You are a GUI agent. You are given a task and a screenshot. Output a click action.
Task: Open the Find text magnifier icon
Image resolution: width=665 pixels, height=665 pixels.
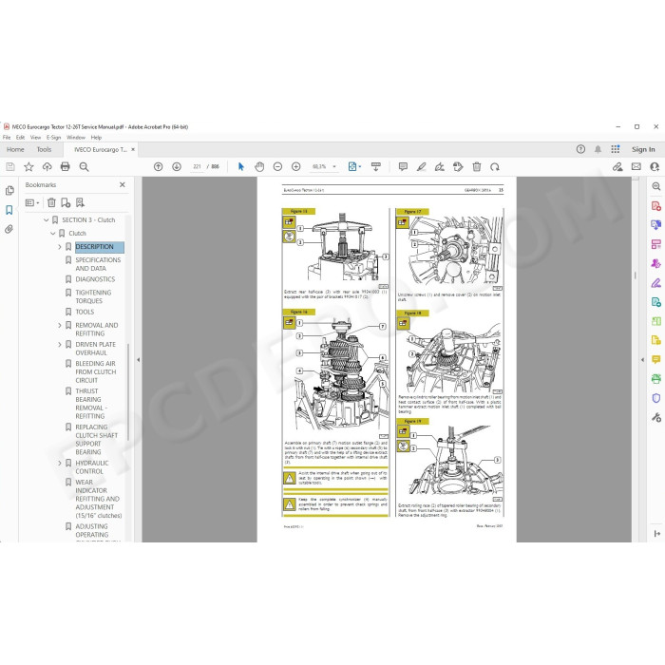[84, 166]
